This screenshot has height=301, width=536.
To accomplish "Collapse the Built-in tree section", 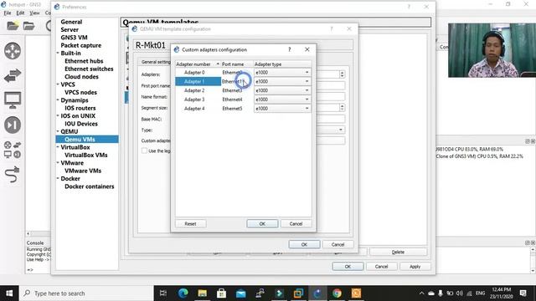I will click(x=58, y=53).
